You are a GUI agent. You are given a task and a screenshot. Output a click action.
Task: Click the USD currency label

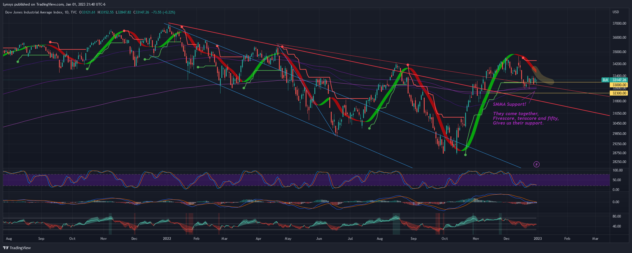click(616, 12)
